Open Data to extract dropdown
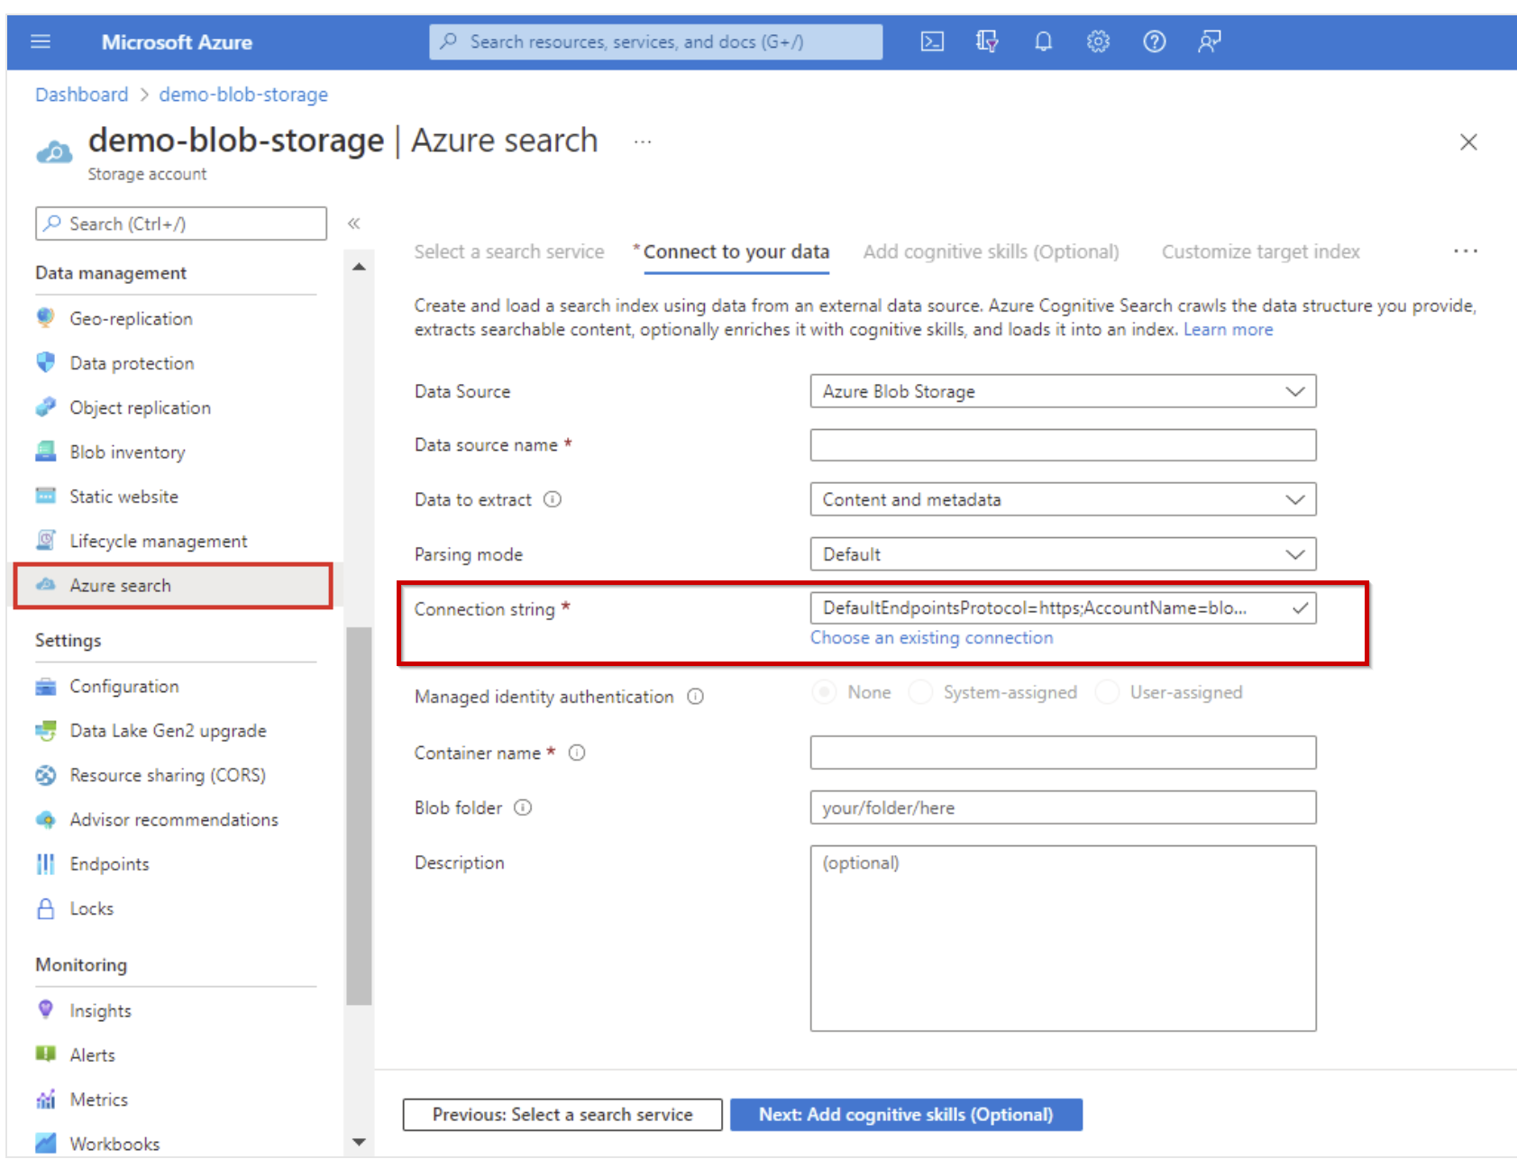The height and width of the screenshot is (1159, 1517). 1063,499
